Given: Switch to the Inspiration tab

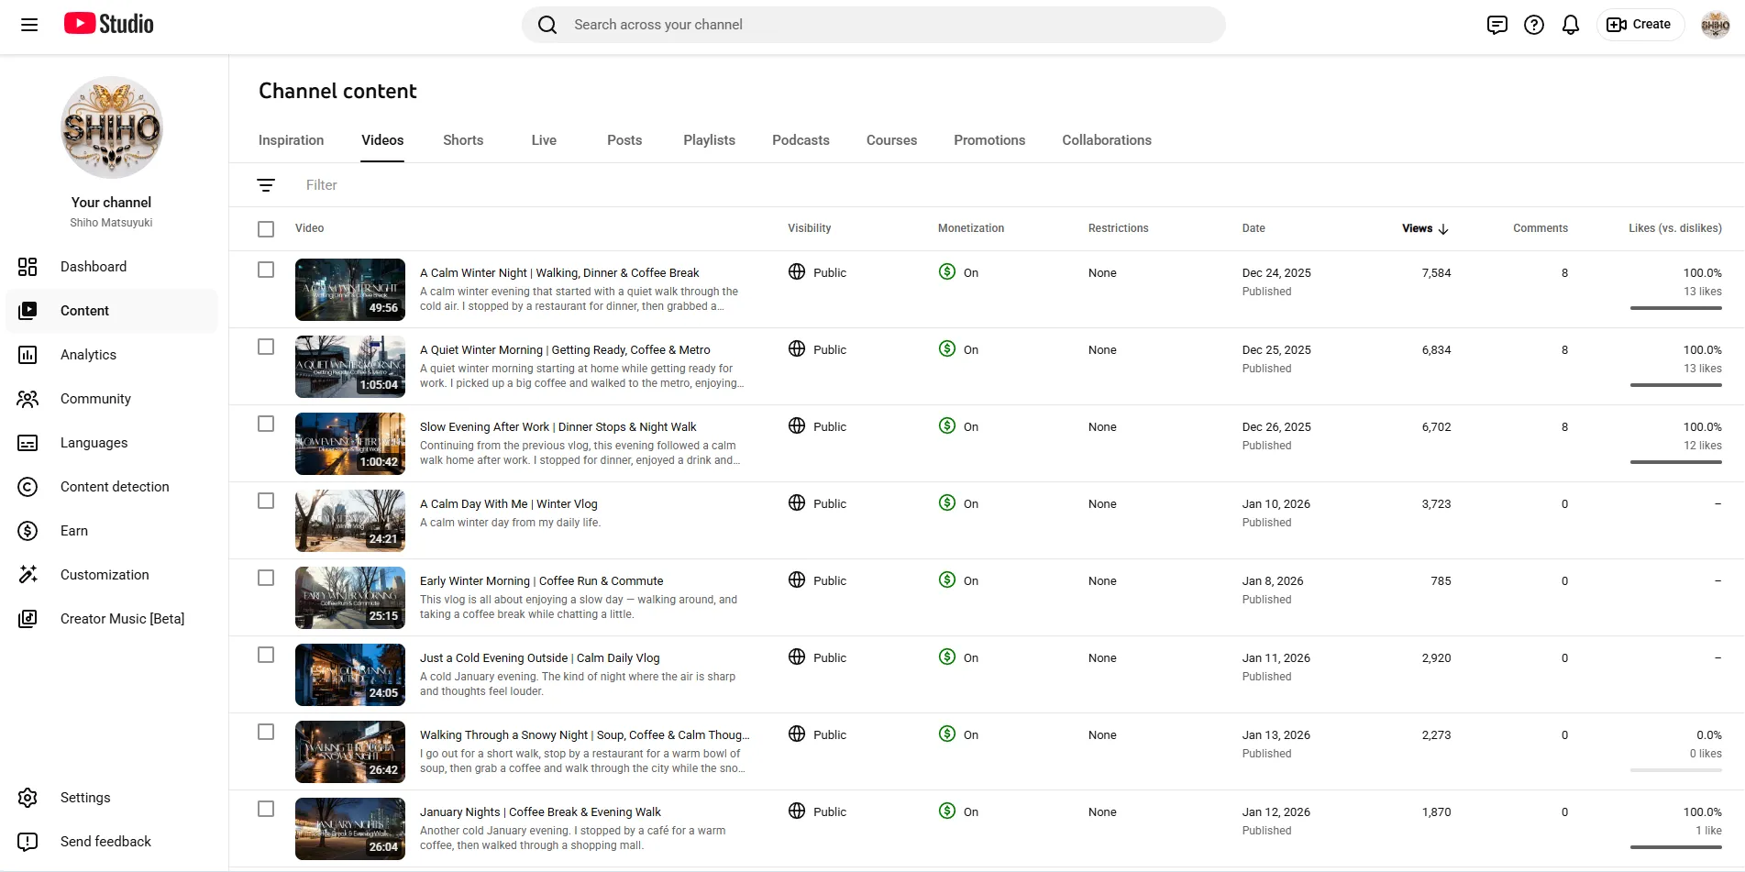Looking at the screenshot, I should [291, 140].
